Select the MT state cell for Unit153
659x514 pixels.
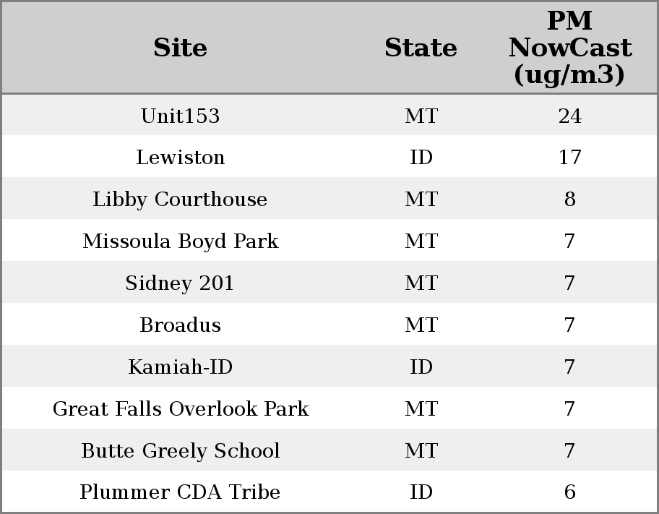click(421, 116)
